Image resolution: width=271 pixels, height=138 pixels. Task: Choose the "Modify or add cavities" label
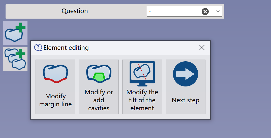coord(99,100)
